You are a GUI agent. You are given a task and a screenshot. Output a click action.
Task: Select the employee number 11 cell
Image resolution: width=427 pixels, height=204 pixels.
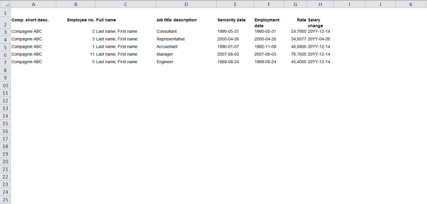click(x=92, y=54)
